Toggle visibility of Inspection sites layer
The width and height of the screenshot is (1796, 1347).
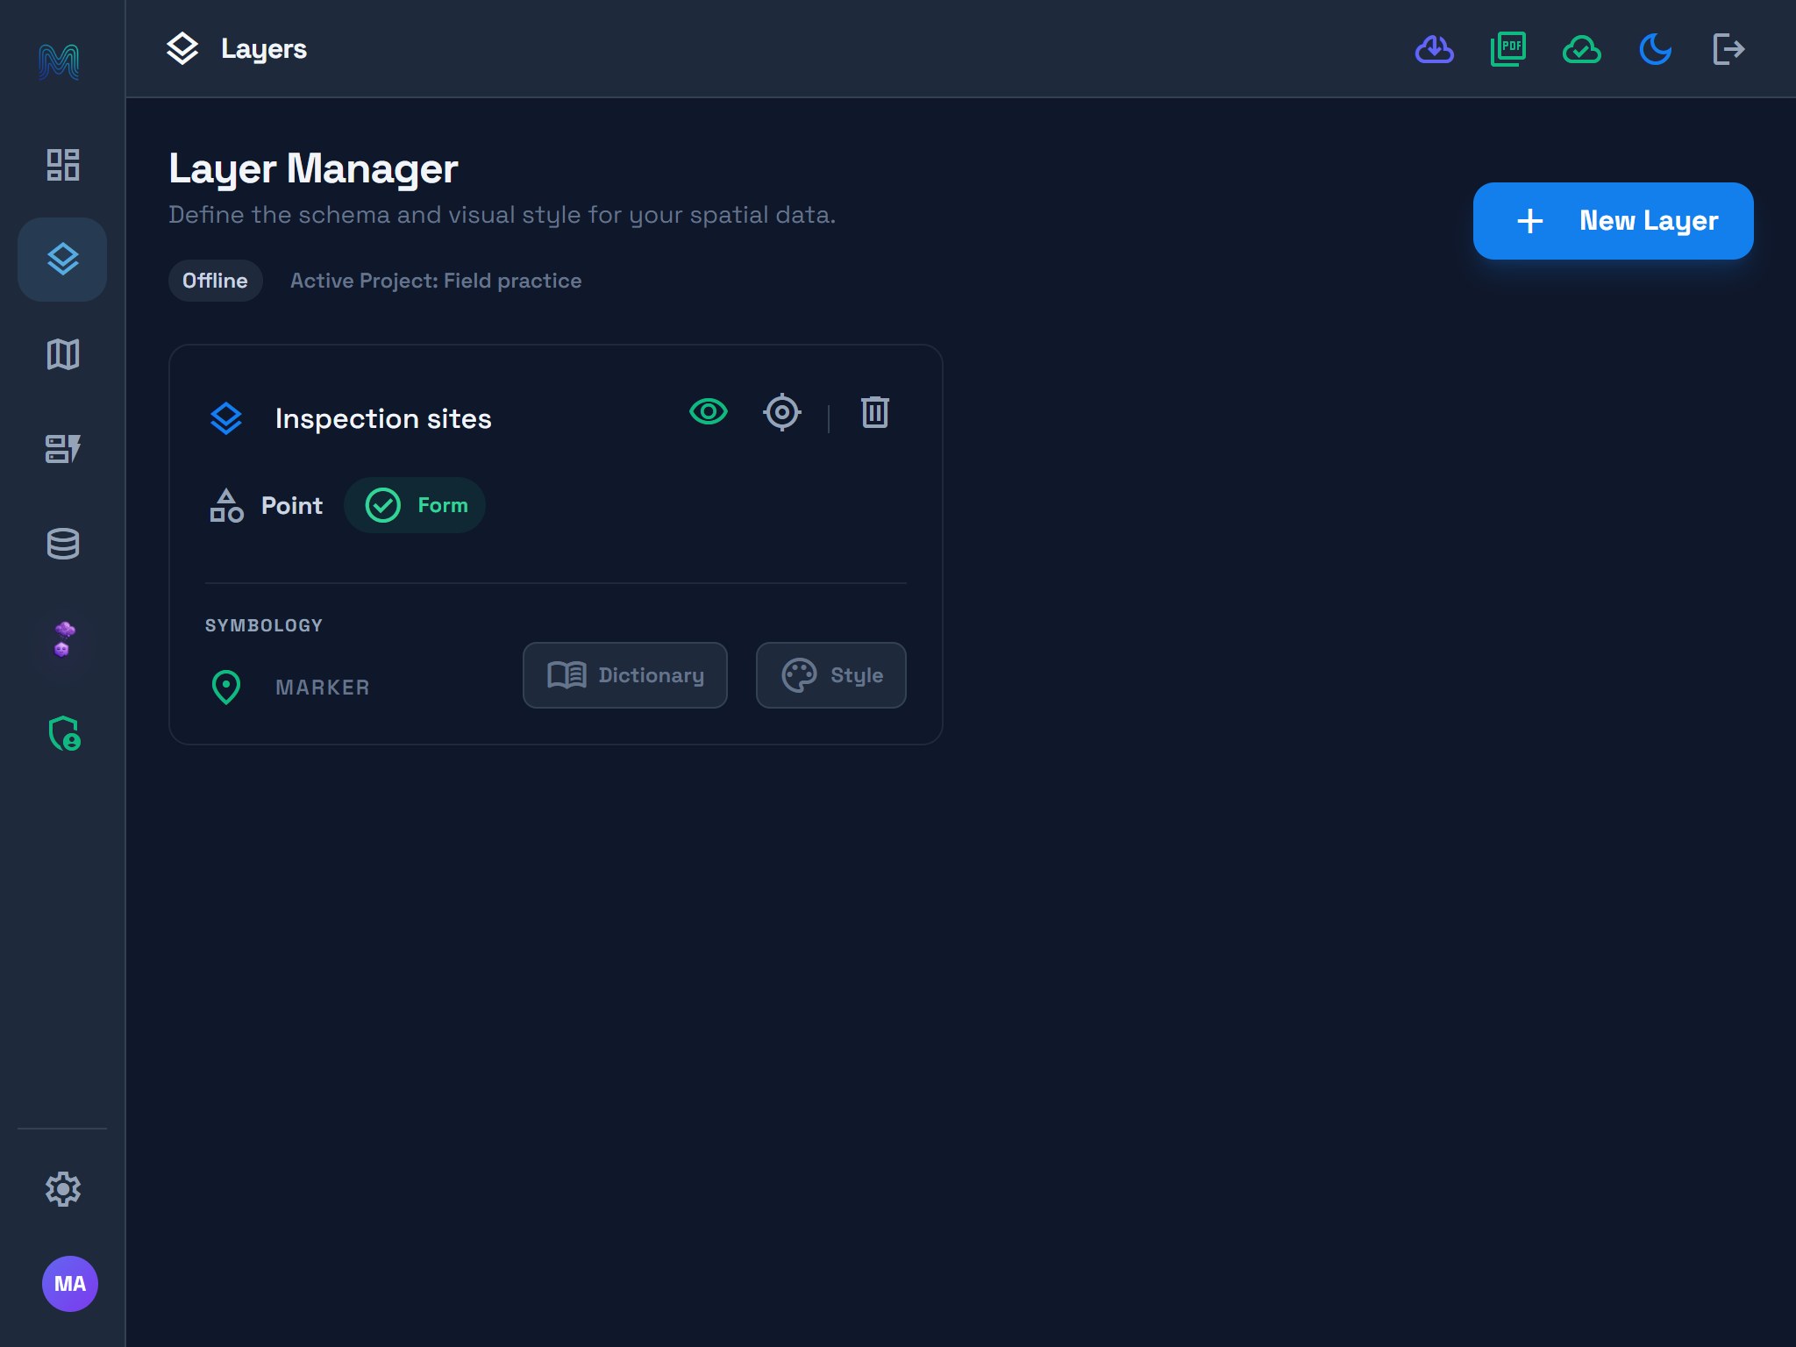(709, 411)
